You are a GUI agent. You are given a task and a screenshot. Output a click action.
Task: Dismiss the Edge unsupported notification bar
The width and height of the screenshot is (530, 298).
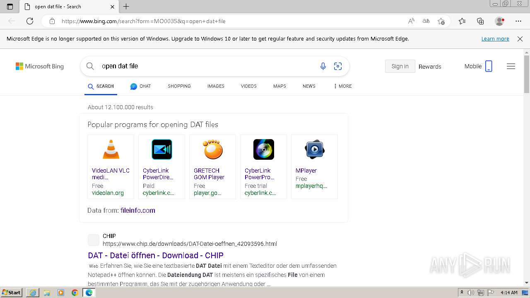click(520, 39)
